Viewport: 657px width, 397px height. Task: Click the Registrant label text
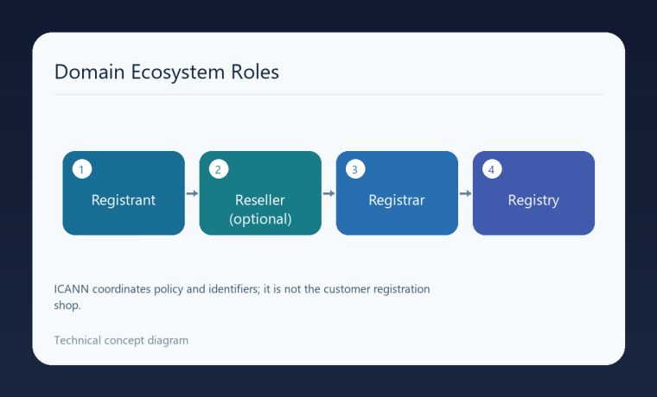(124, 200)
